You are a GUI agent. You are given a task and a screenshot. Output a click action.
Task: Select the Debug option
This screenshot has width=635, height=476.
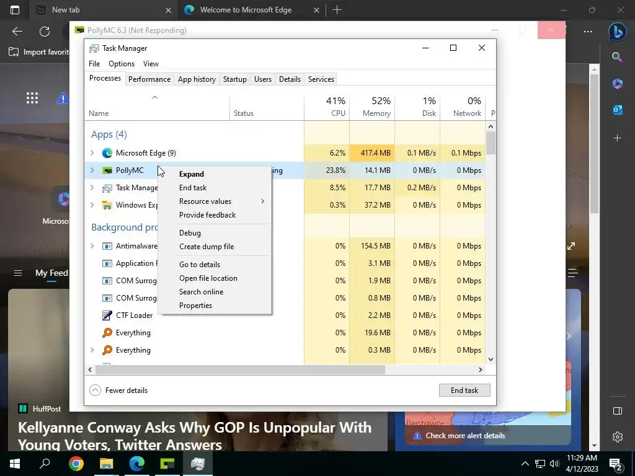coord(215,233)
